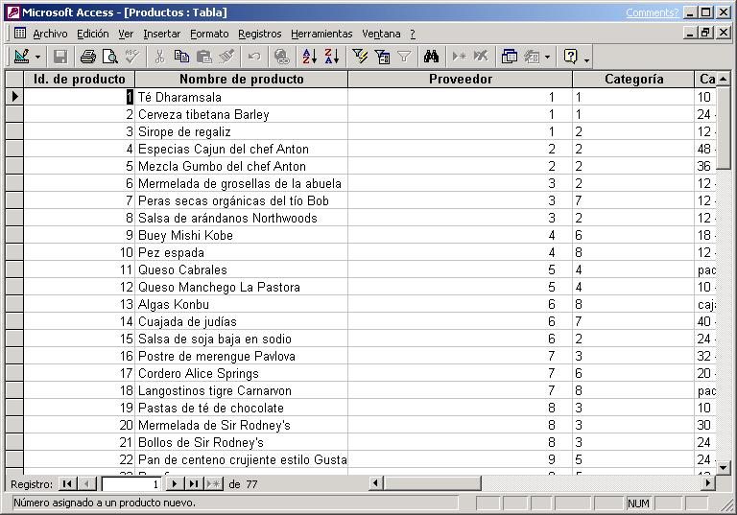Apply Filter by Selection icon

click(x=360, y=57)
